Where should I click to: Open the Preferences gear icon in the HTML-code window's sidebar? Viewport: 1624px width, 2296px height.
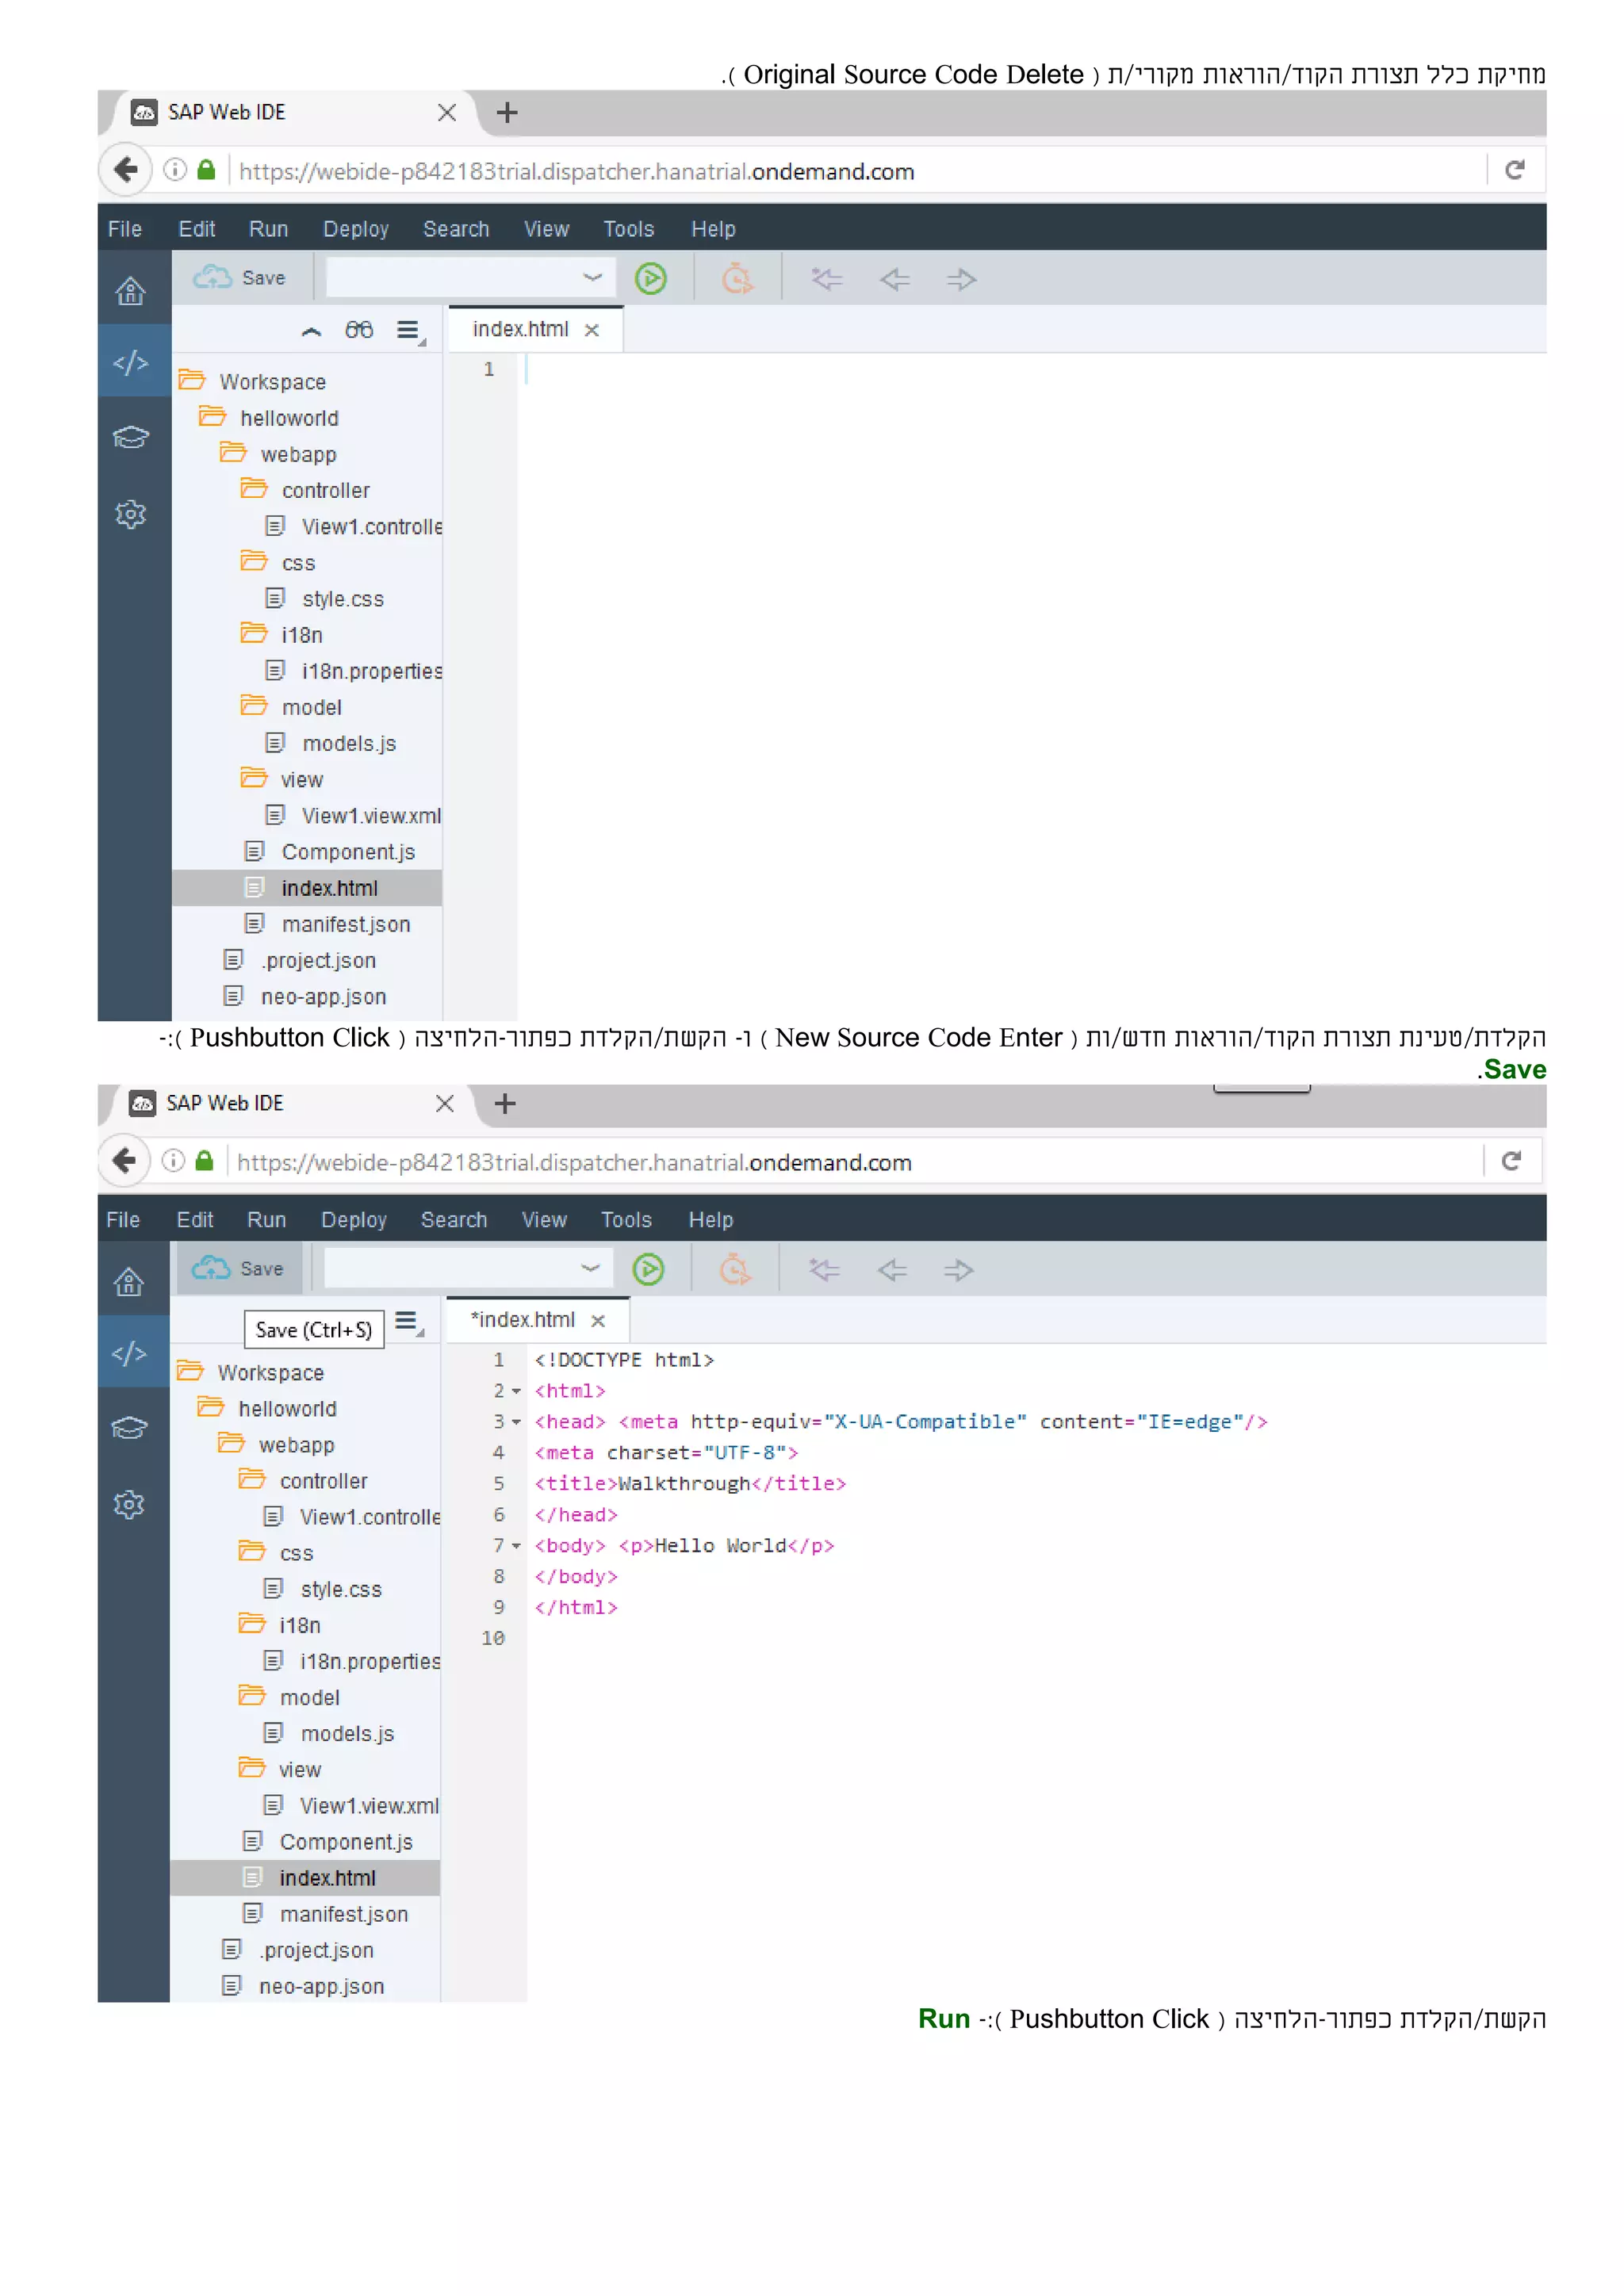129,1504
